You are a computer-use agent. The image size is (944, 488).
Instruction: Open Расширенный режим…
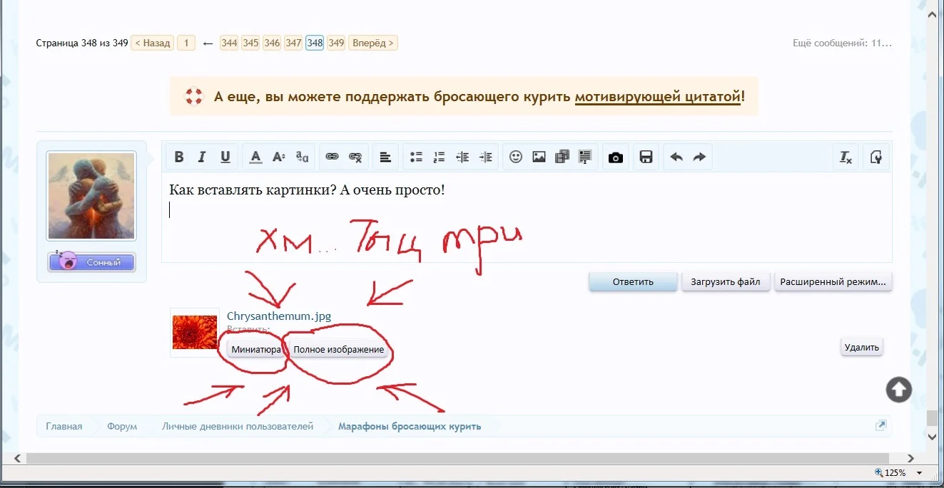pos(833,281)
